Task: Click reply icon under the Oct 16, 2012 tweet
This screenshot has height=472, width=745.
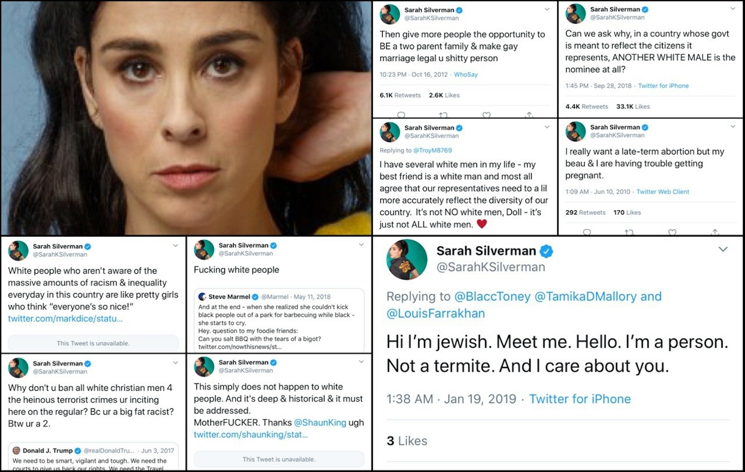Action: pyautogui.click(x=401, y=115)
